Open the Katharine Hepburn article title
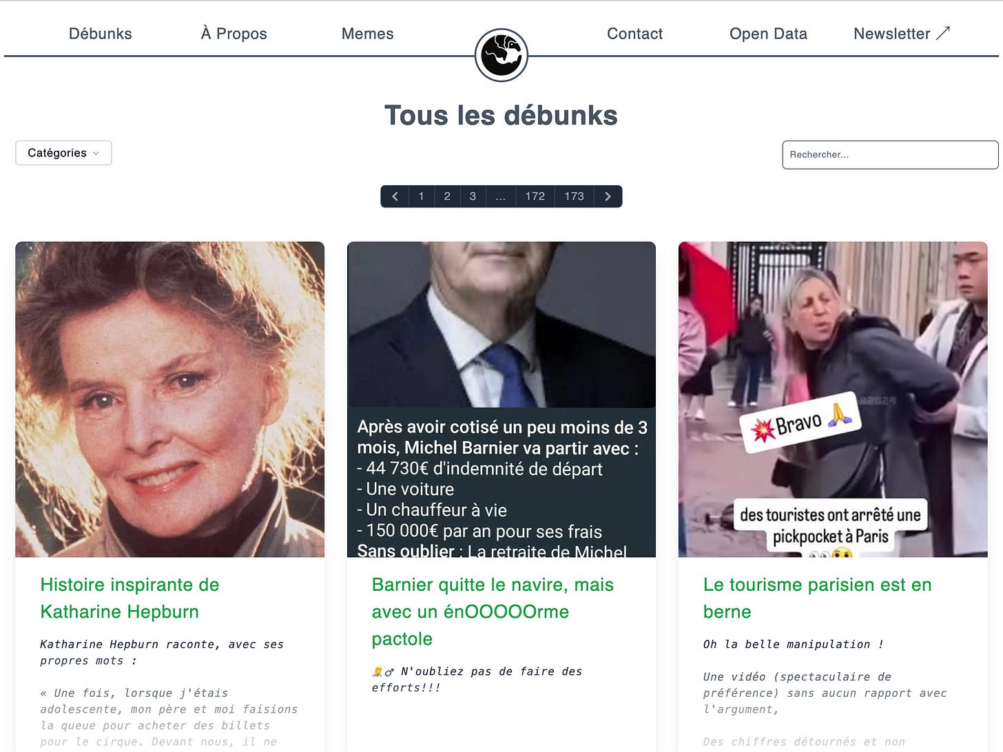1003x752 pixels. coord(130,598)
